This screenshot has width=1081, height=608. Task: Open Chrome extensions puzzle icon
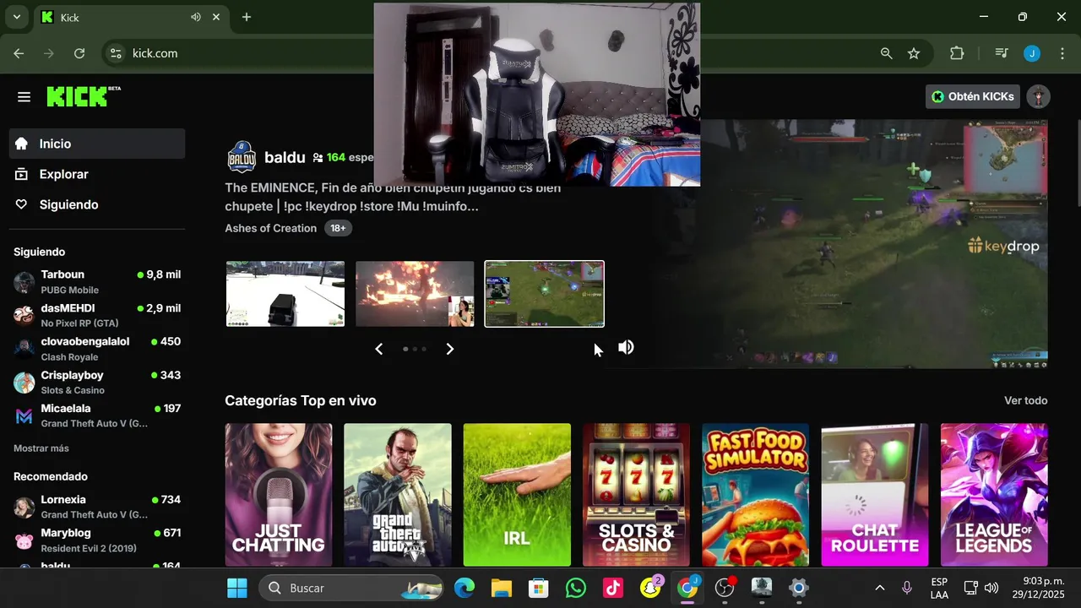[957, 53]
